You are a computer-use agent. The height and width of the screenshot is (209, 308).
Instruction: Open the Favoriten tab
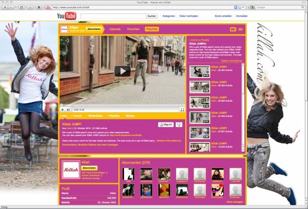point(133,29)
